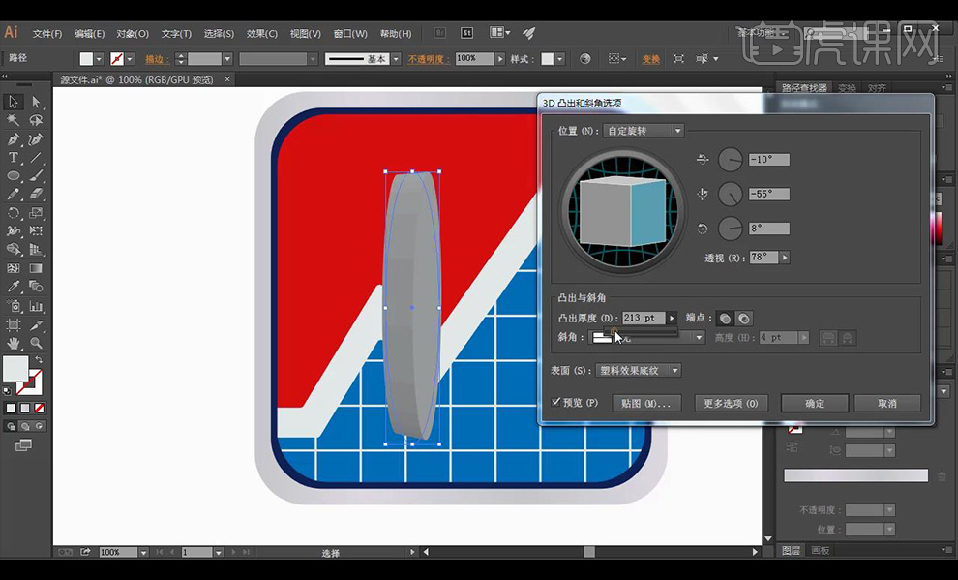Viewport: 958px width, 580px height.
Task: Select the Type tool in the toolbox
Action: tap(14, 158)
